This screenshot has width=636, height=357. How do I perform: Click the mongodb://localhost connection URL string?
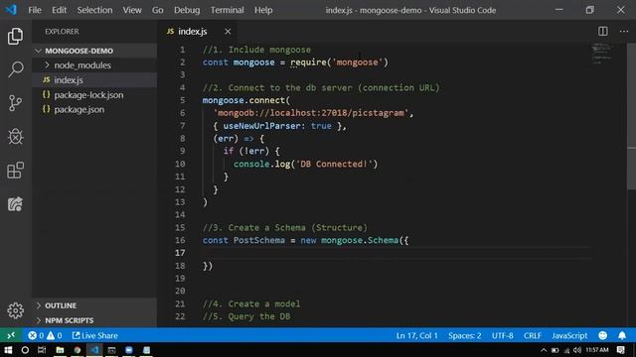(x=311, y=113)
